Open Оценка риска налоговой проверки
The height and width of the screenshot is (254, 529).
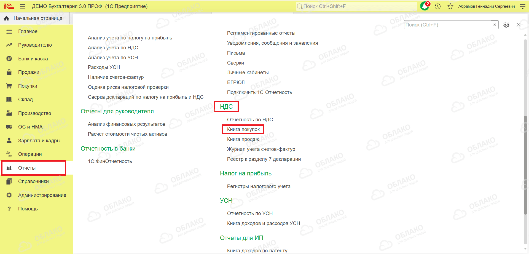tap(128, 87)
